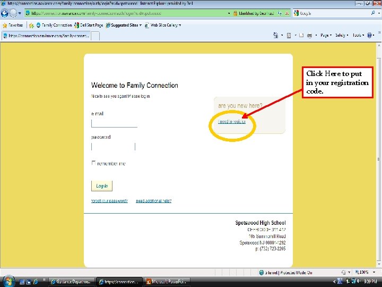The height and width of the screenshot is (287, 382).
Task: Open the Tools menu
Action: pyautogui.click(x=358, y=36)
